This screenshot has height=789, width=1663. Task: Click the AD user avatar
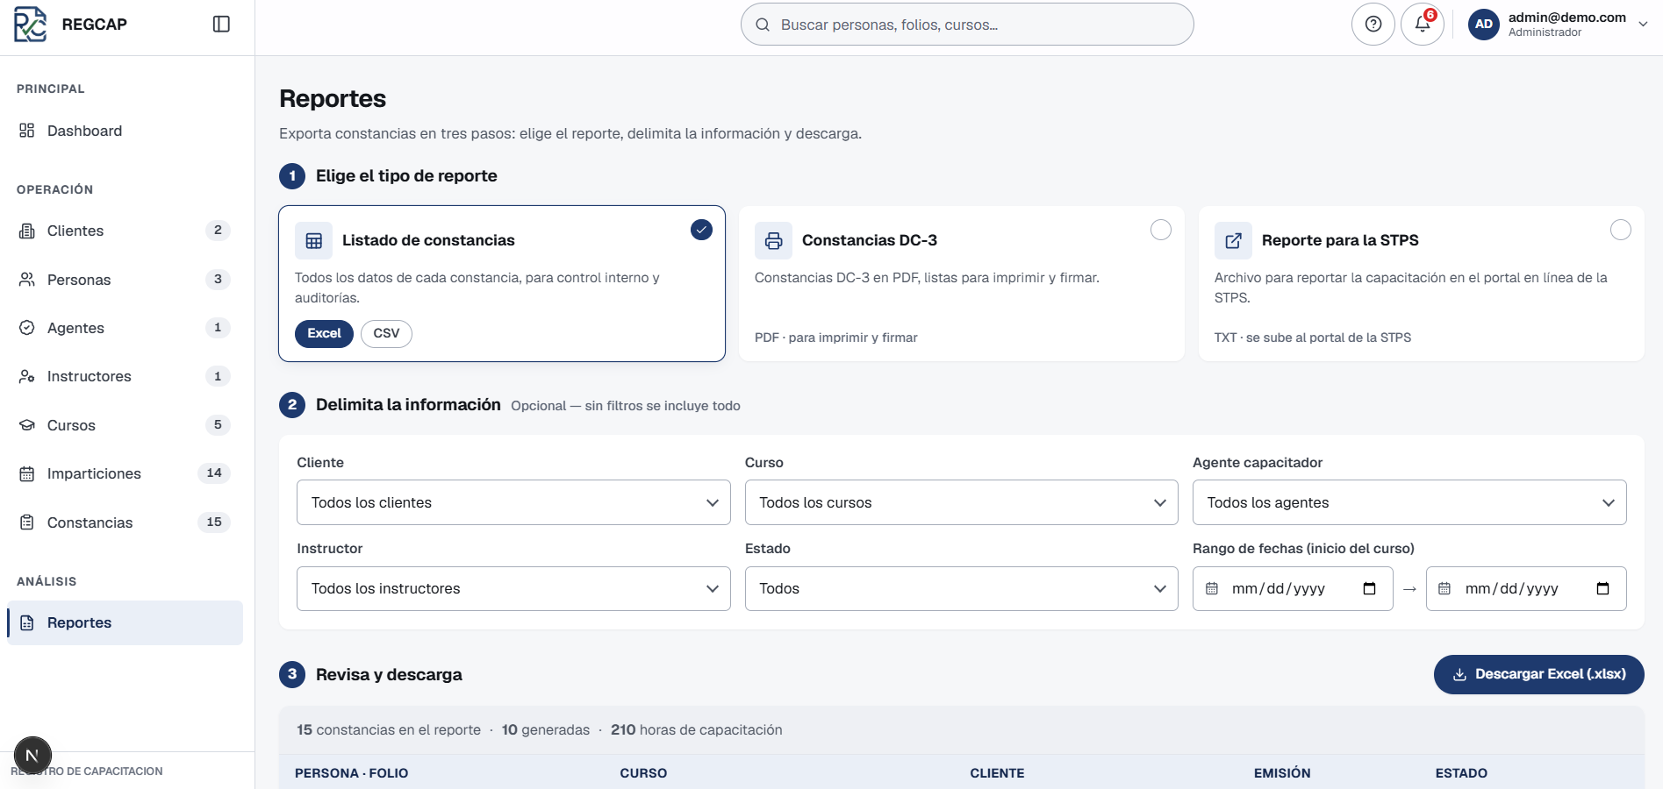(1484, 24)
